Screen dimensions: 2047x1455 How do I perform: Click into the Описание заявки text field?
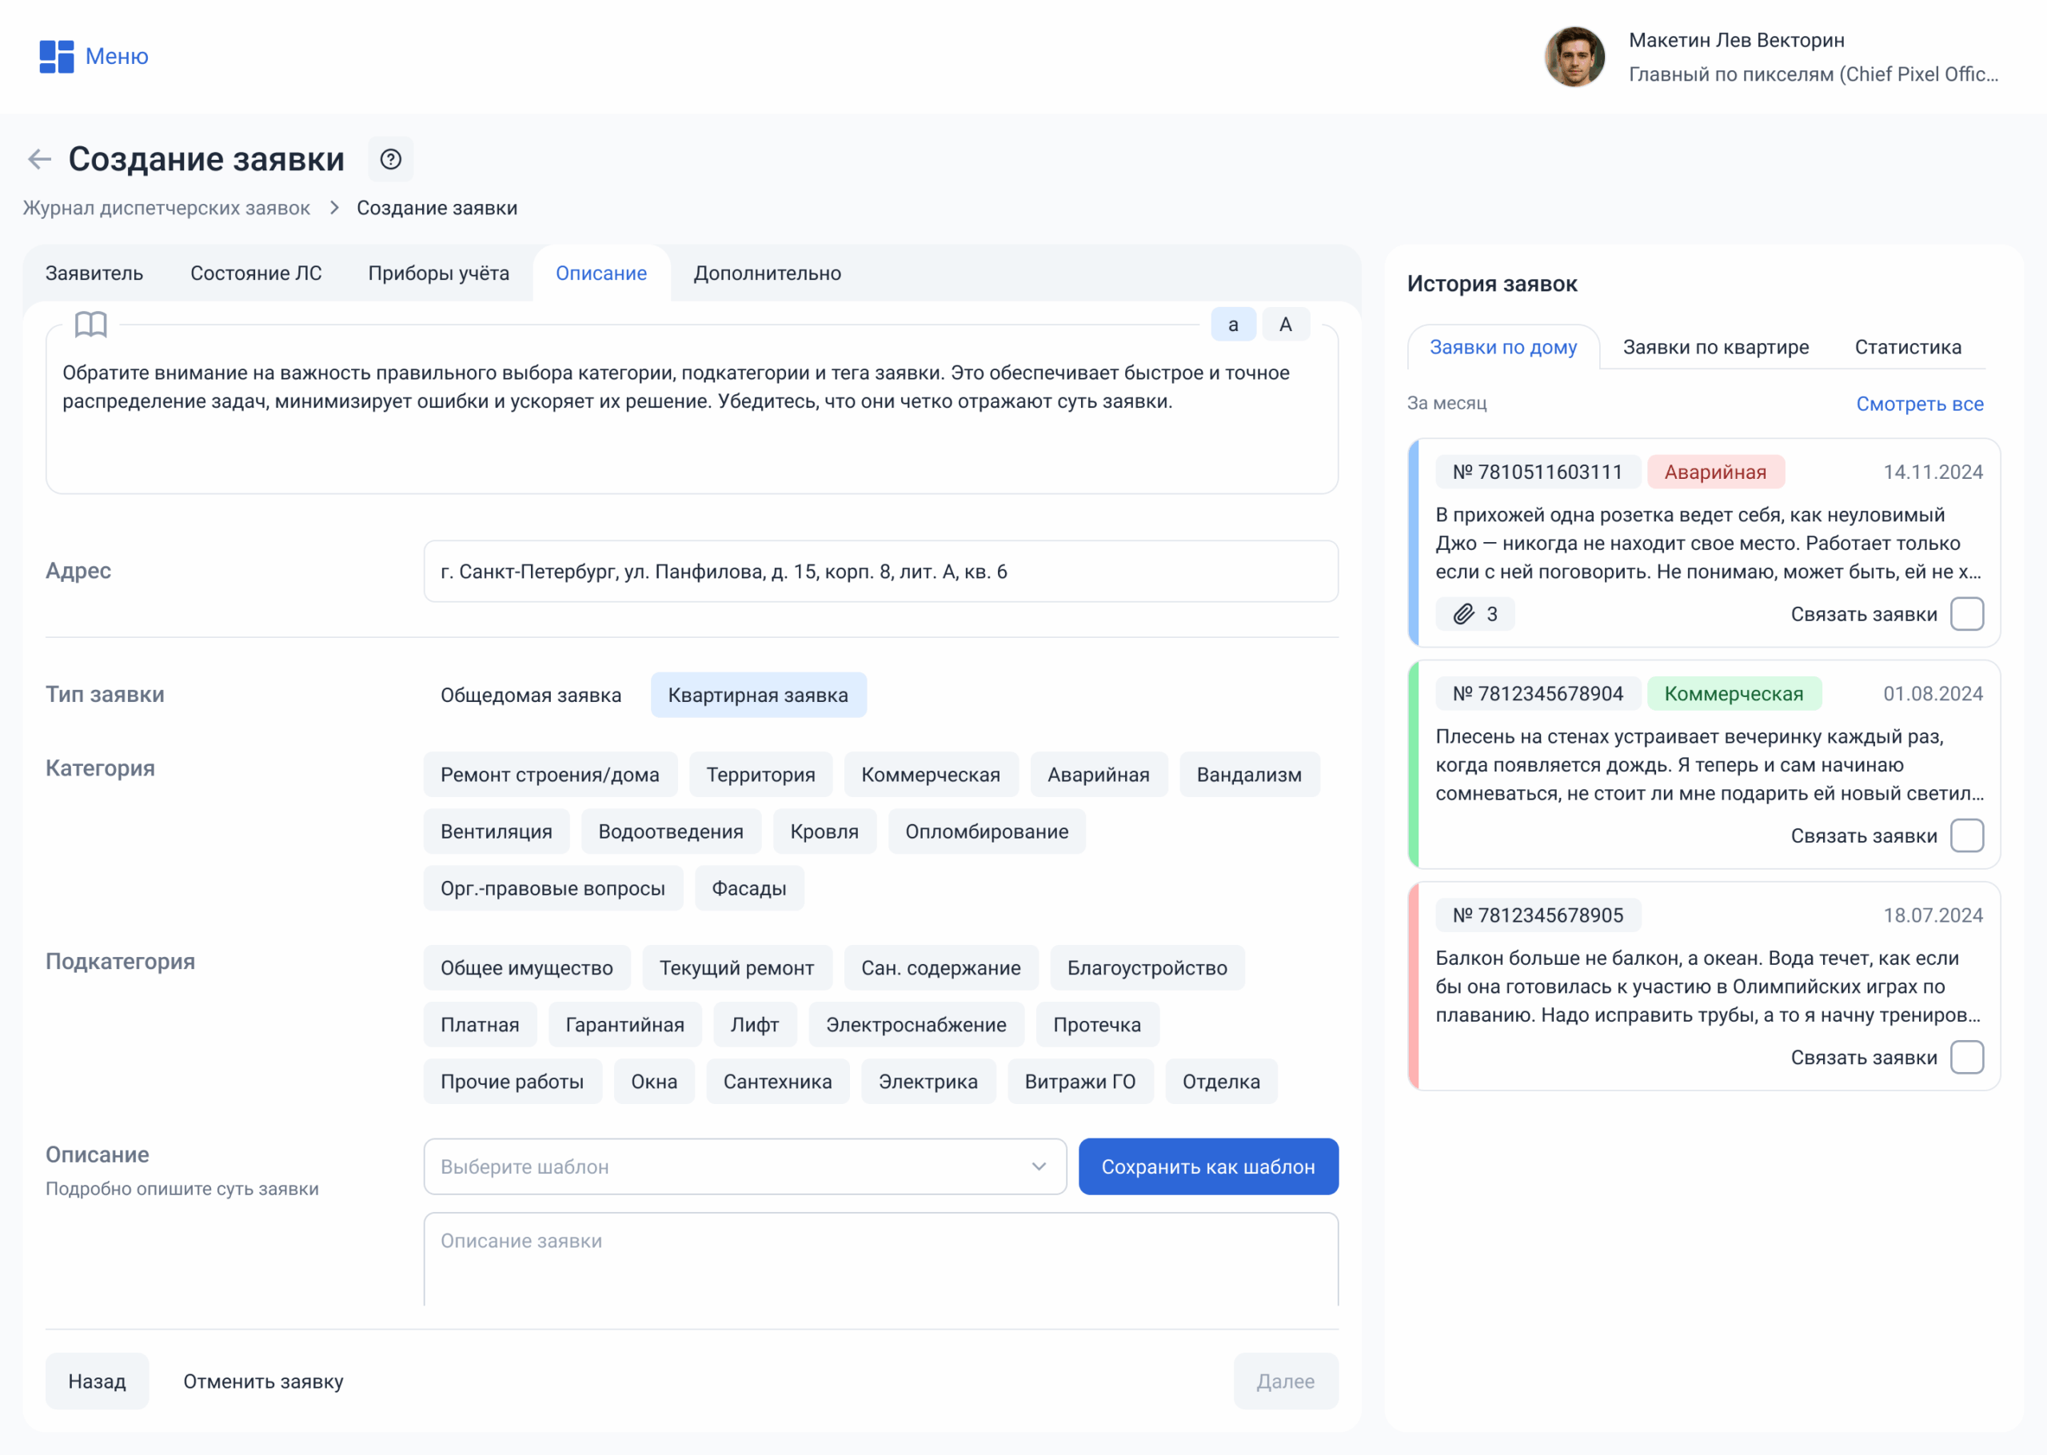pos(880,1259)
